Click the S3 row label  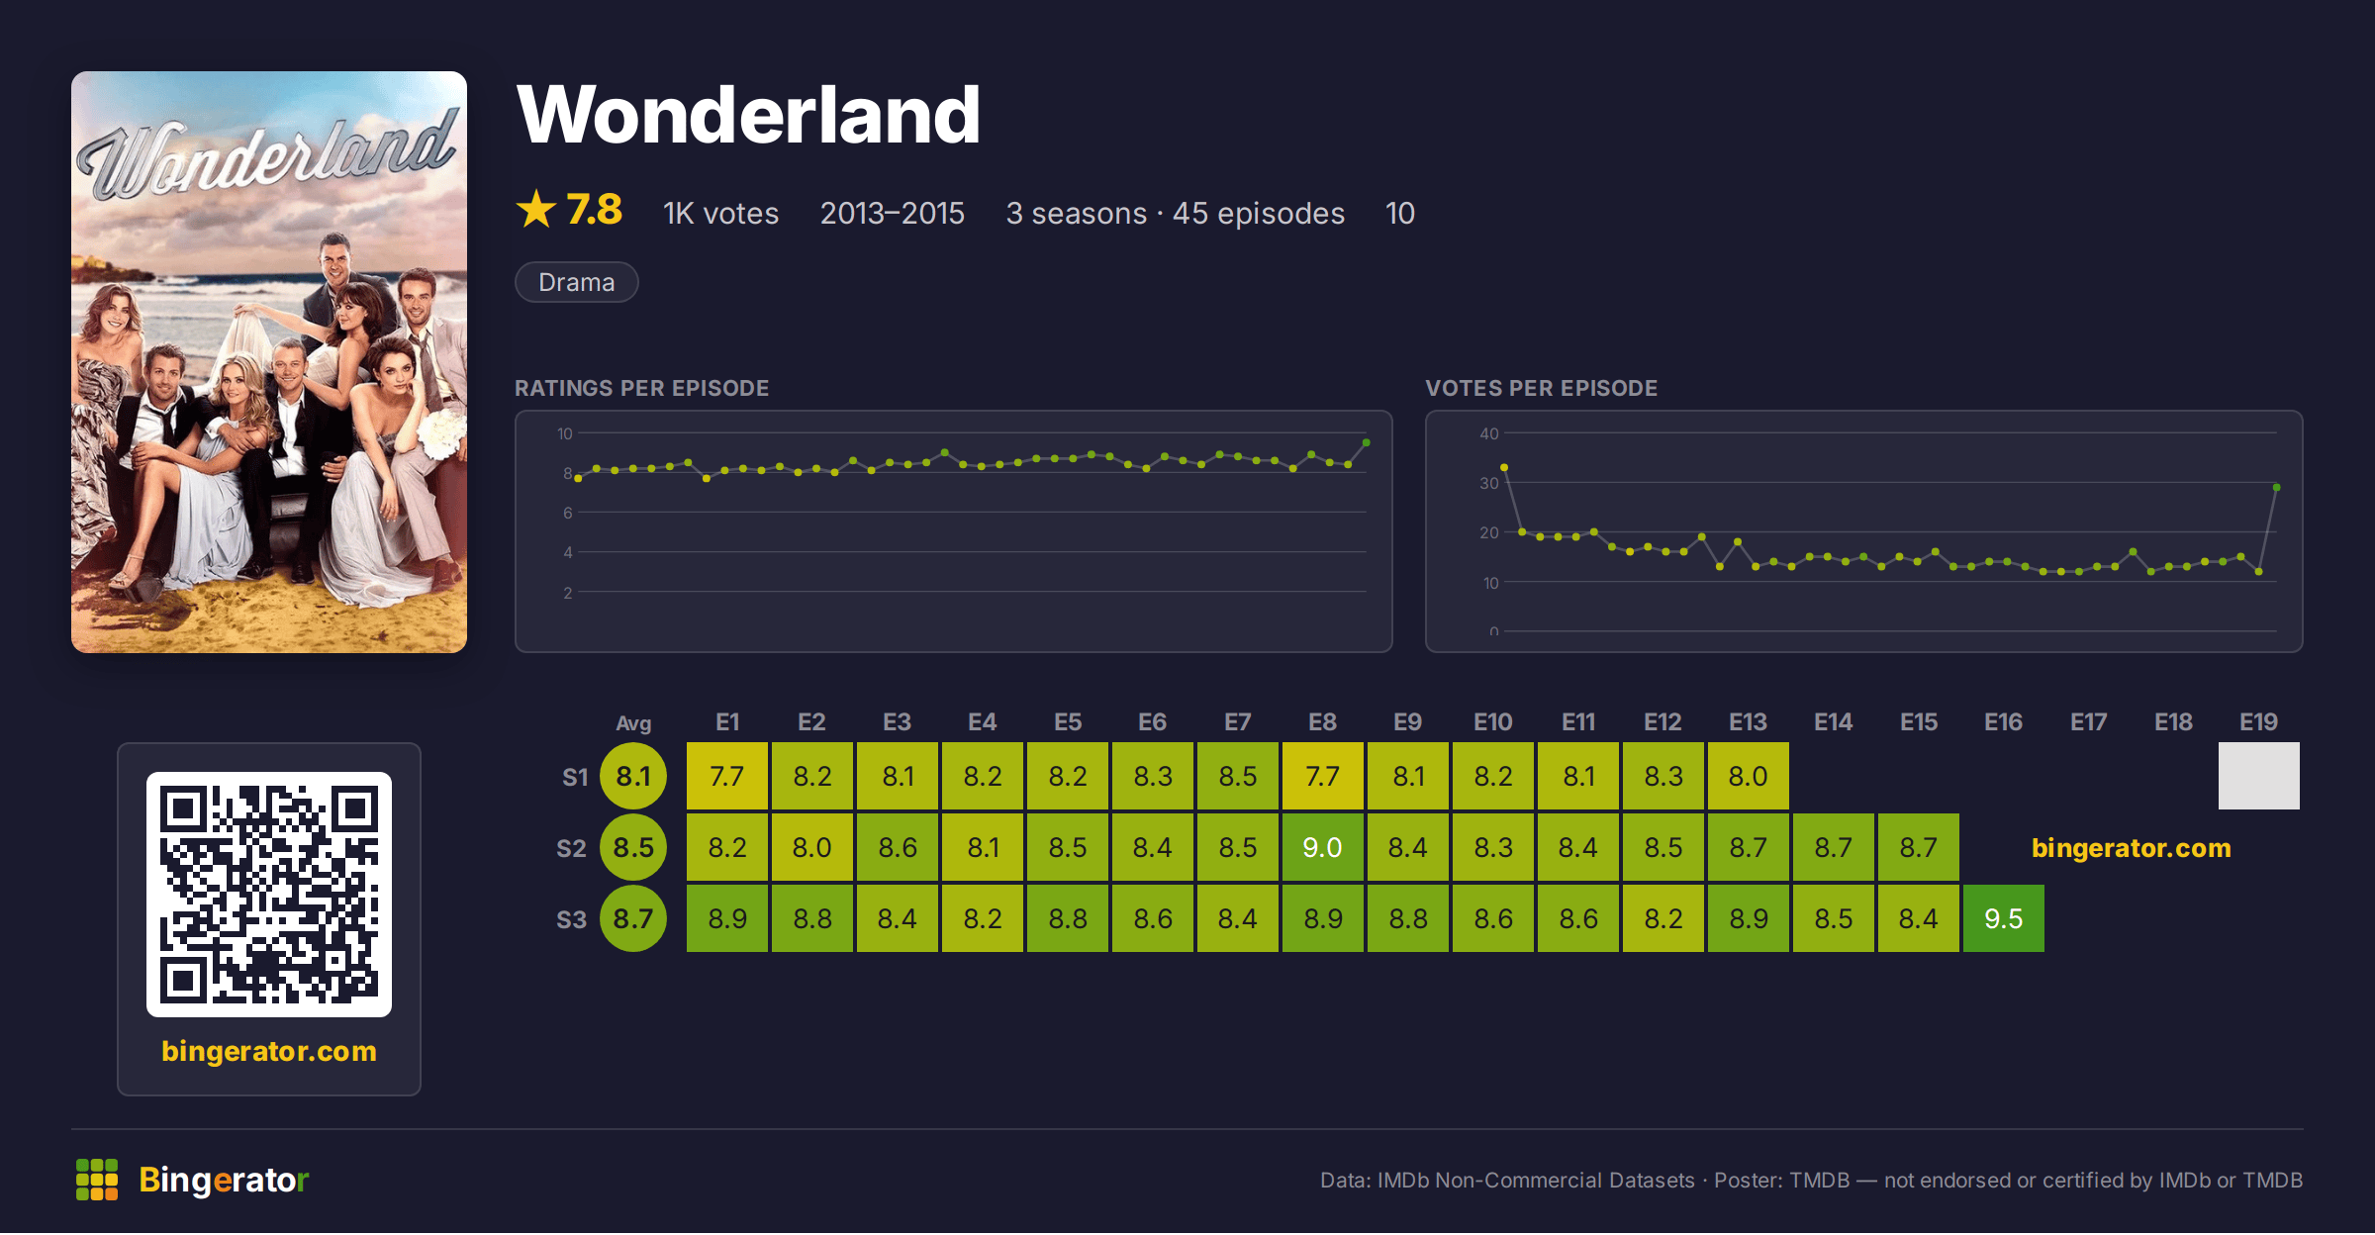[x=571, y=919]
